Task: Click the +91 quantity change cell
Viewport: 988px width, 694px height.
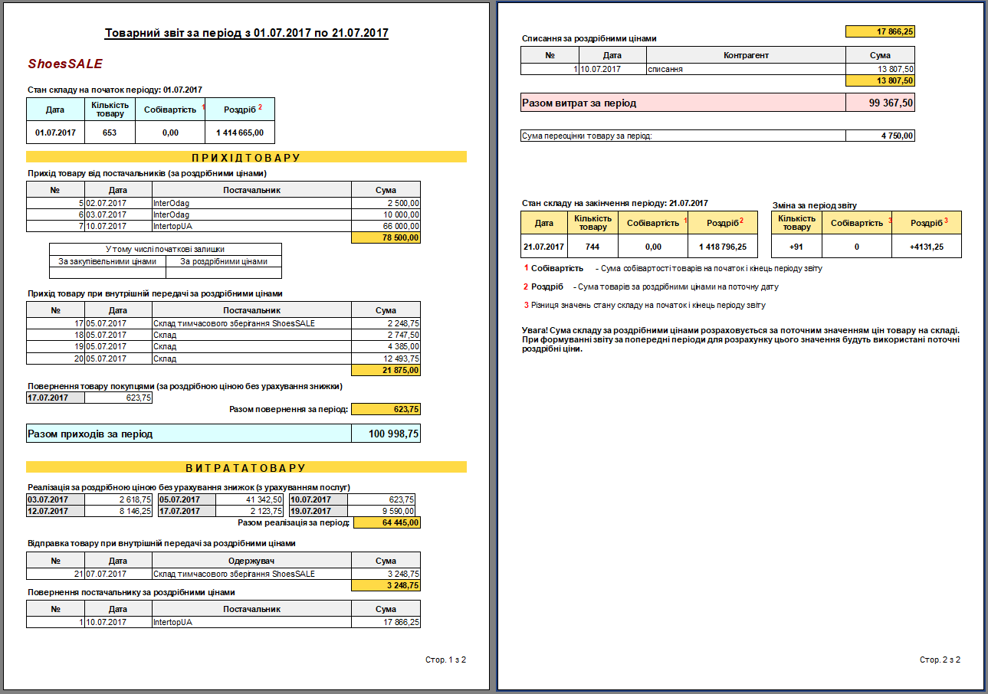Action: click(x=796, y=247)
